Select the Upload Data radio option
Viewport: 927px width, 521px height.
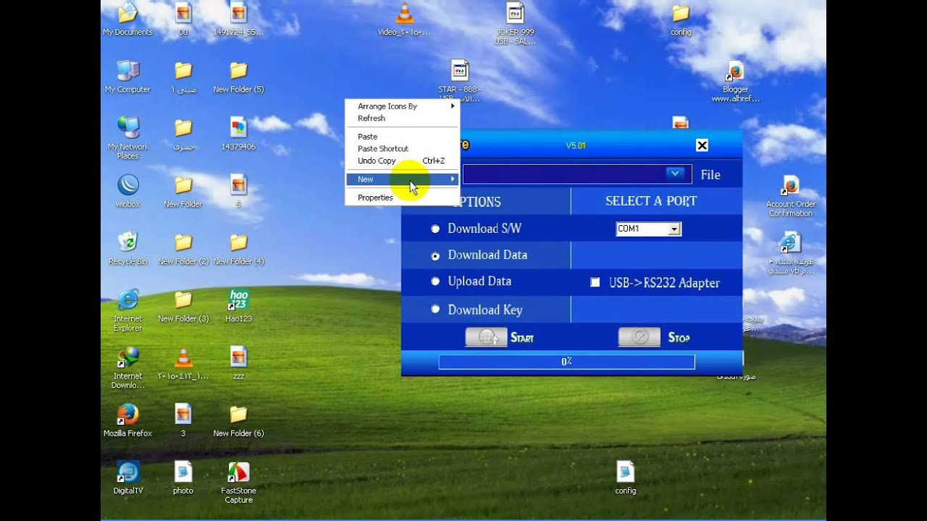(x=435, y=281)
